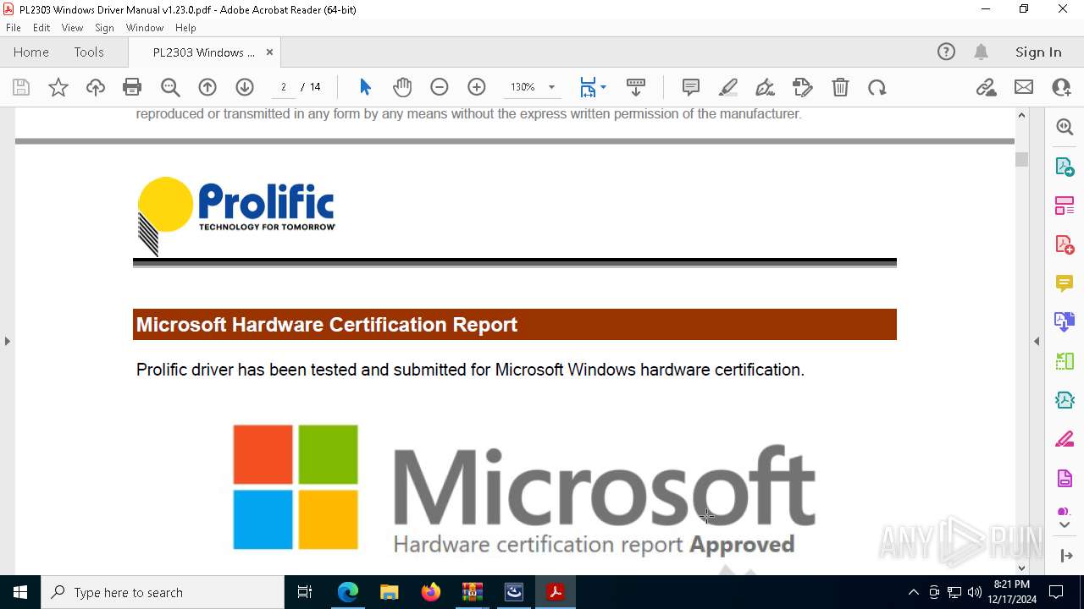Click the Delete trash icon
The height and width of the screenshot is (609, 1084).
click(x=840, y=87)
